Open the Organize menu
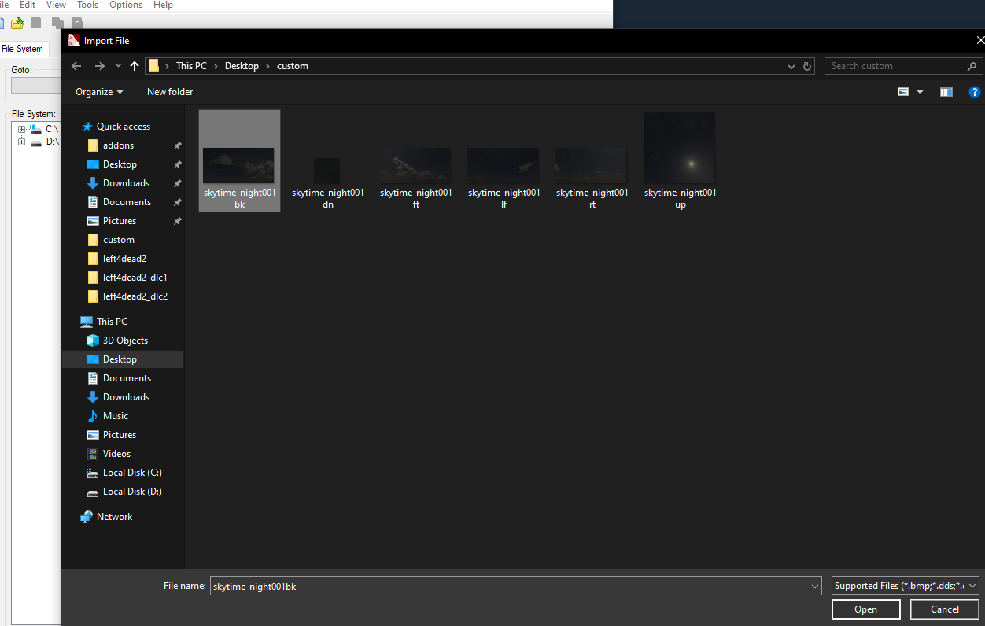This screenshot has width=985, height=626. (99, 92)
